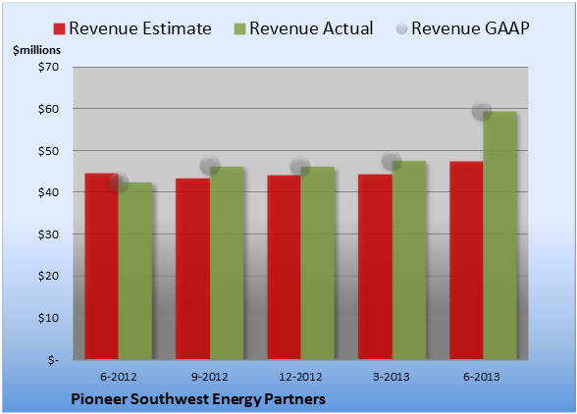Click the GAAP marker above 6-2012
Image resolution: width=577 pixels, height=414 pixels.
click(x=119, y=182)
